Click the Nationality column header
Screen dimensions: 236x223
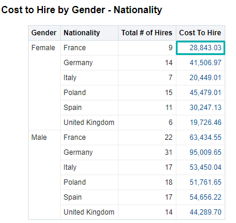(89, 33)
